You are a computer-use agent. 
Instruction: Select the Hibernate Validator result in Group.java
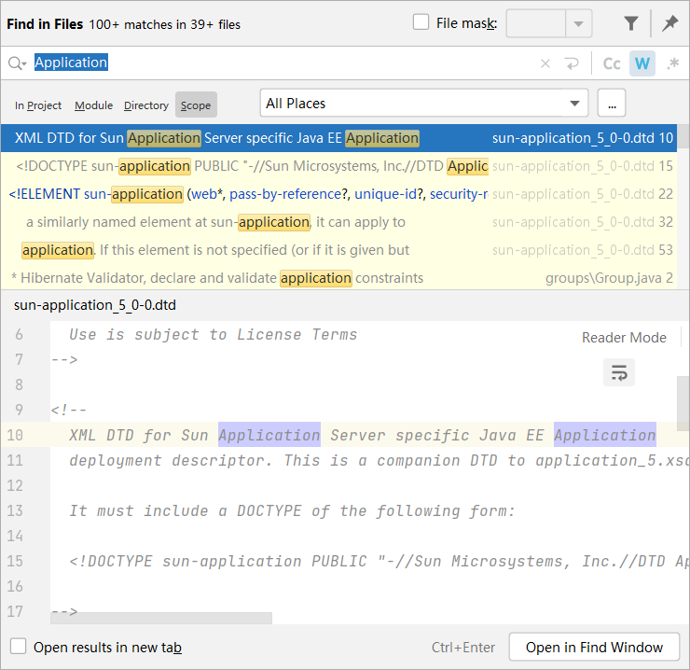(338, 278)
